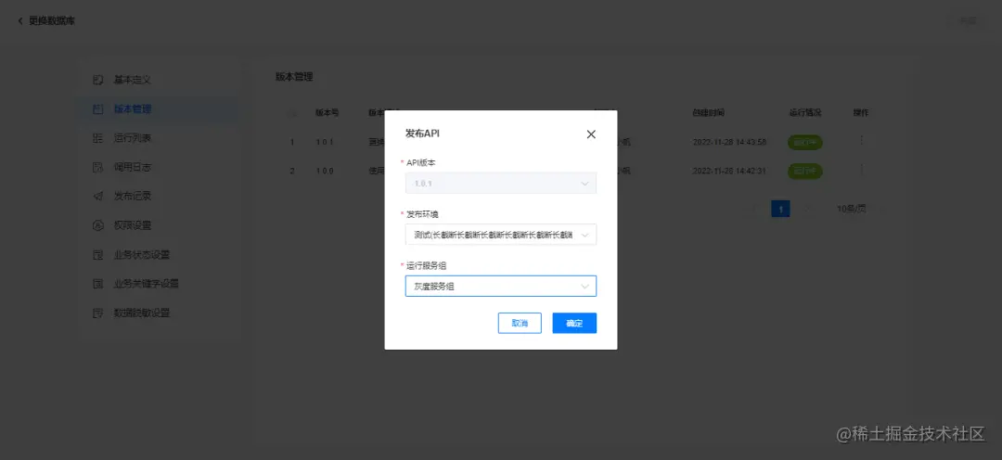Click the 2022-11-28 14:43:58 creation time cell

coord(730,142)
